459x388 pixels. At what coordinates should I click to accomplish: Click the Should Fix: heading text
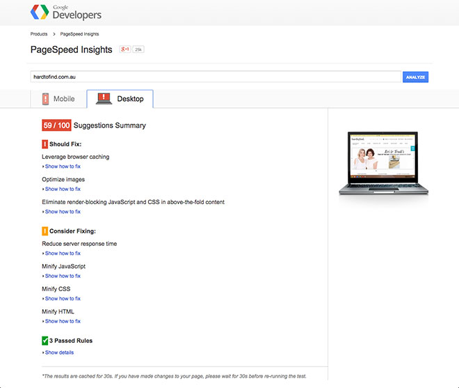65,144
